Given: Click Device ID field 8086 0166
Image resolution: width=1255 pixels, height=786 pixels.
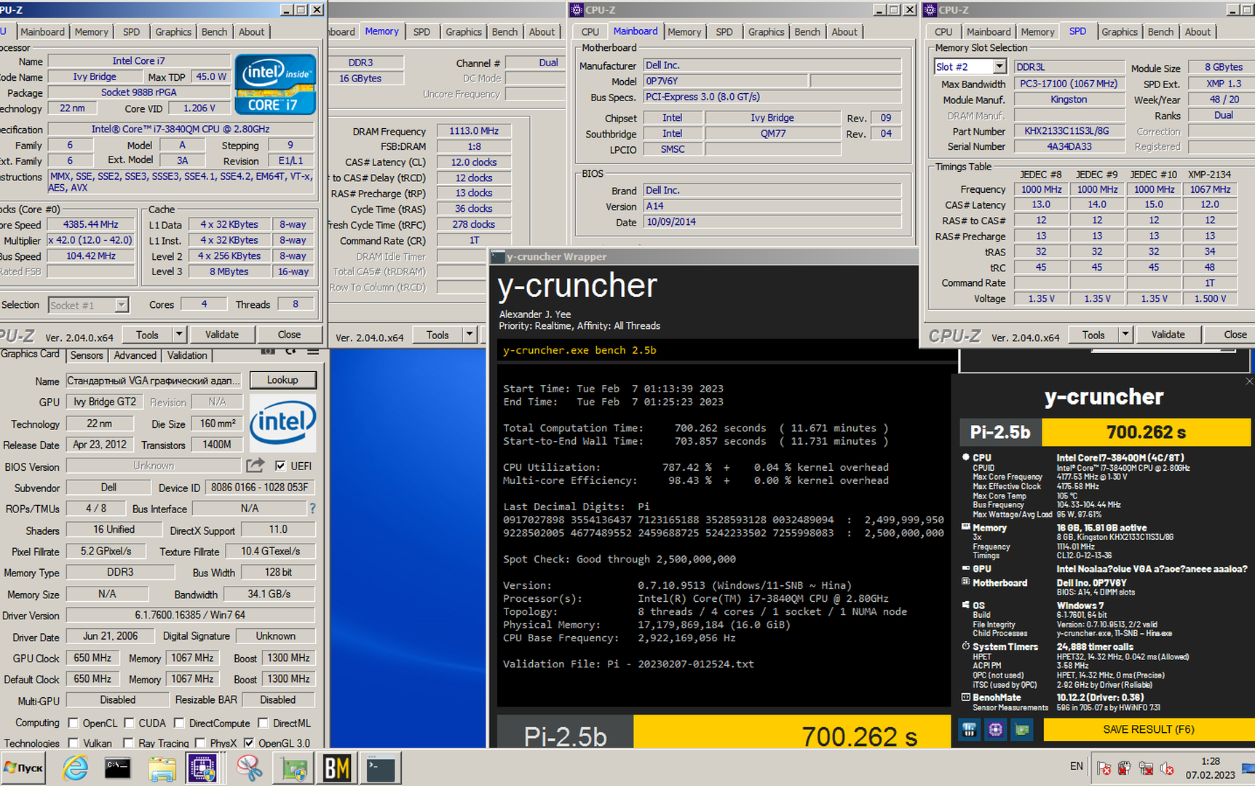Looking at the screenshot, I should 259,488.
